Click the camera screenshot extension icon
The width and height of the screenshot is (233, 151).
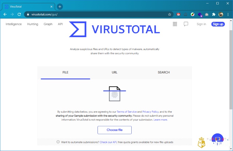tap(206, 15)
